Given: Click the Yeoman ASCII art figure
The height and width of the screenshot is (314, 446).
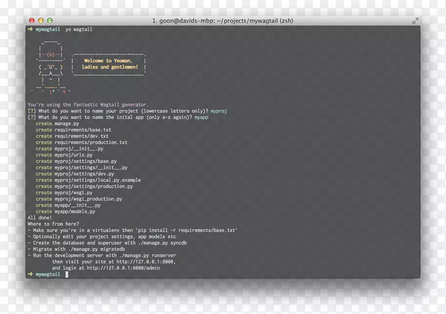Looking at the screenshot, I should 51,67.
